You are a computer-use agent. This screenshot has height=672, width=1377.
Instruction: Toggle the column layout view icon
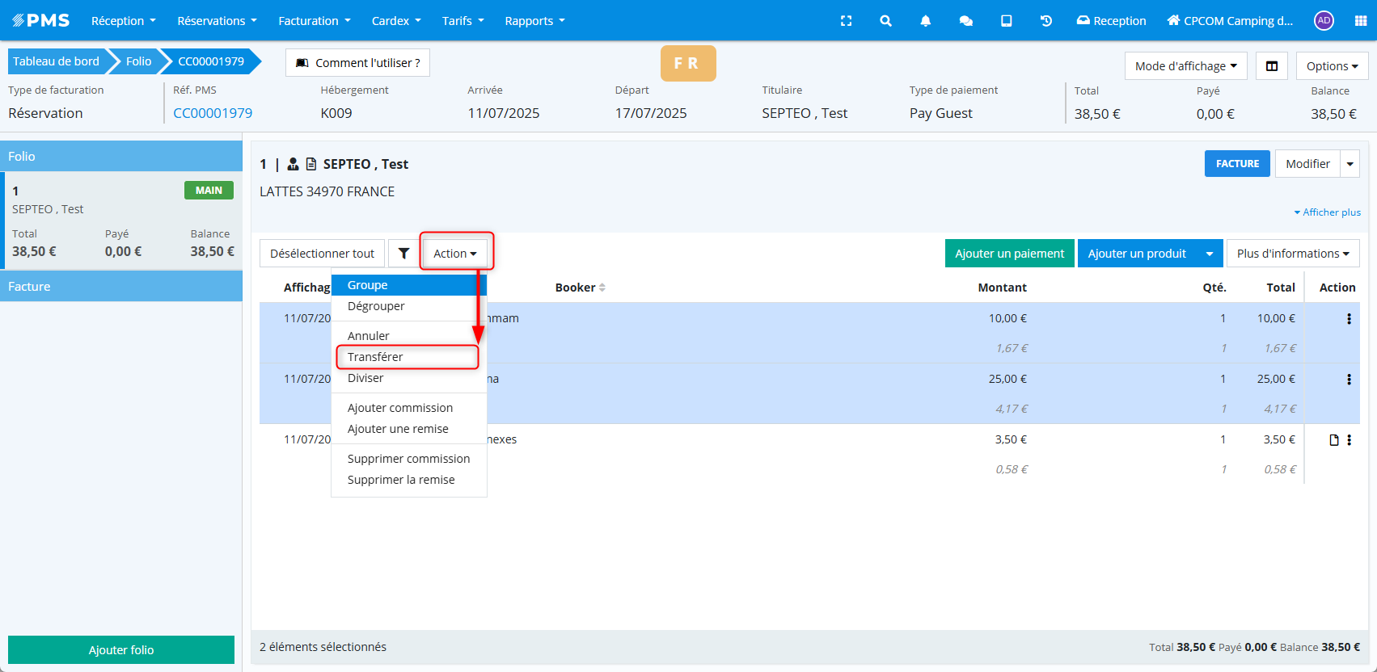[1271, 66]
